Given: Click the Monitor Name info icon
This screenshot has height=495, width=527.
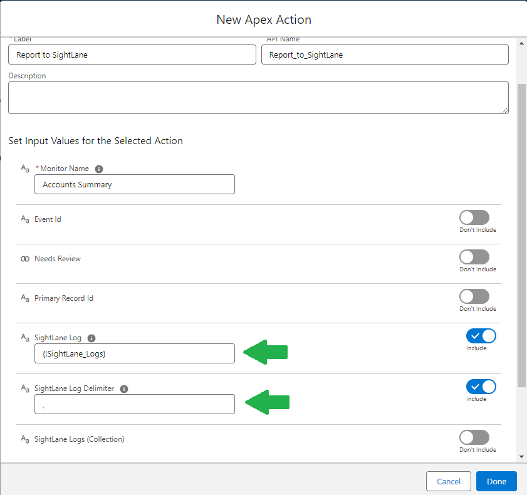Looking at the screenshot, I should coord(99,169).
